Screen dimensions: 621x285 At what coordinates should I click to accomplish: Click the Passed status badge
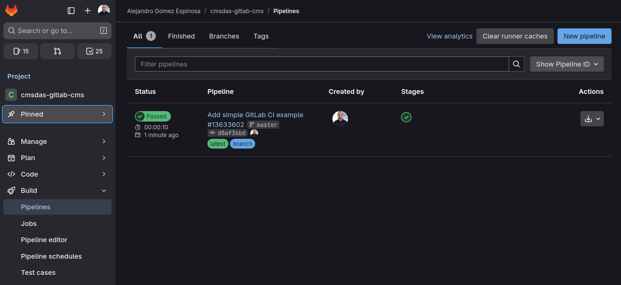pyautogui.click(x=153, y=116)
